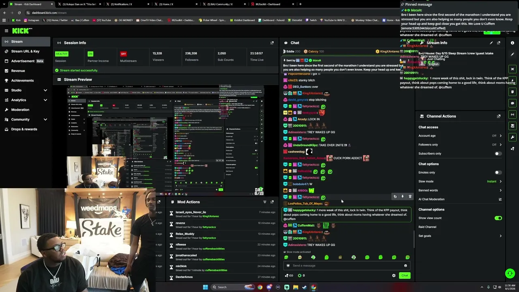Click the green support chat bubble
Screen dimensions: 519x292
click(x=510, y=274)
